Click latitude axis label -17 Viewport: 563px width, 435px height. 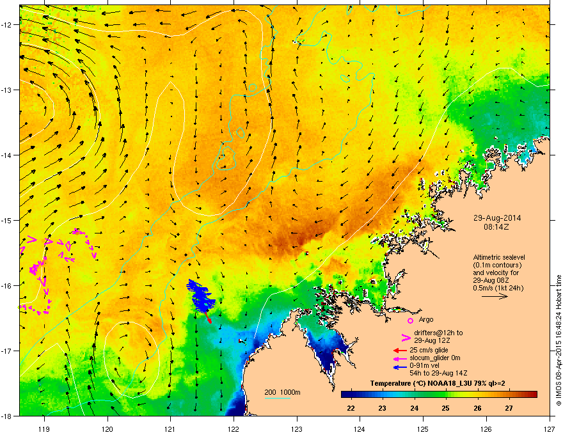(7, 351)
